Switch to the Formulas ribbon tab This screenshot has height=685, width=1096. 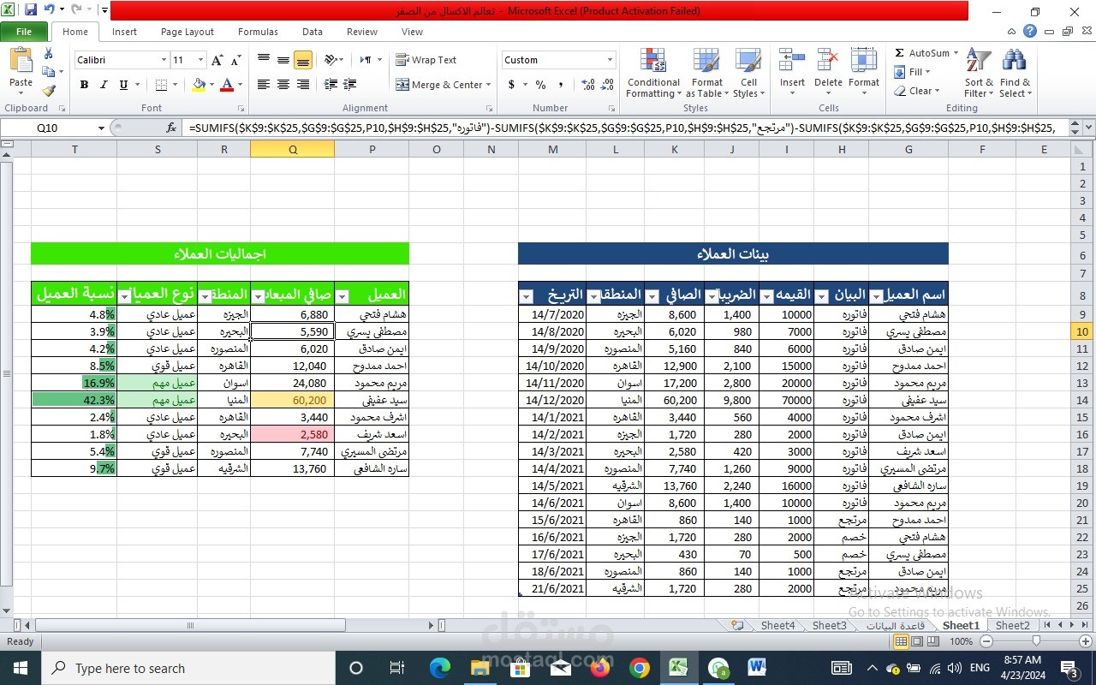(x=258, y=32)
